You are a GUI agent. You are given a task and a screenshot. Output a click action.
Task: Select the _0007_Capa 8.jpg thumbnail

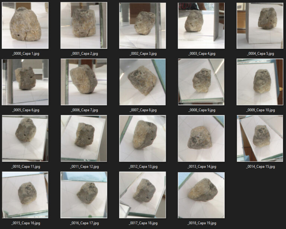[x=143, y=82]
